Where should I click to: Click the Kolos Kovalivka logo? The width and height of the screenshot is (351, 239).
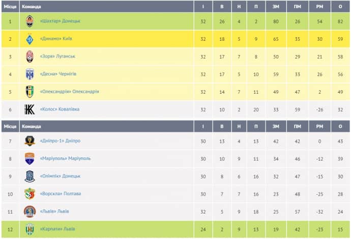point(30,109)
